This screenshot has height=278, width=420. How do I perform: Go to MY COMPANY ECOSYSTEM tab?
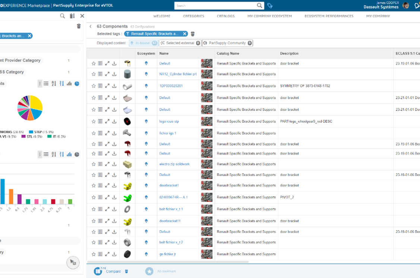[x=269, y=16]
